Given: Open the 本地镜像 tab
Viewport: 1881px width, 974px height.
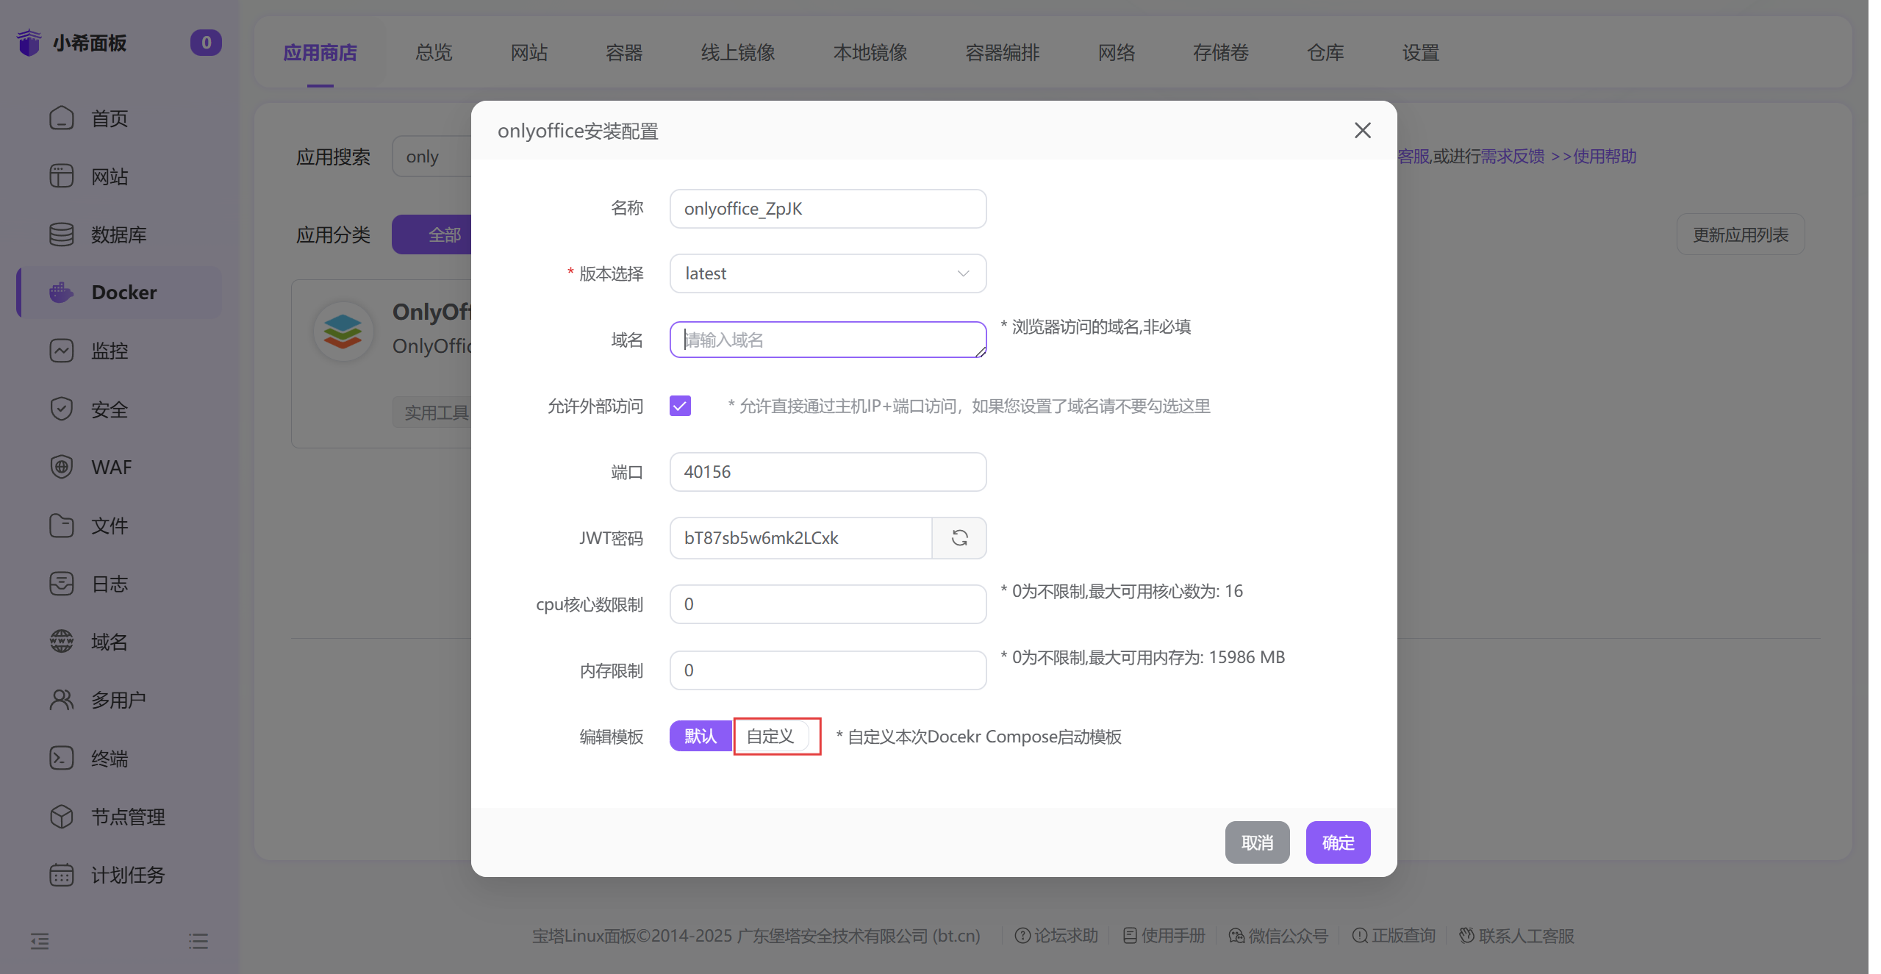Looking at the screenshot, I should click(x=870, y=53).
